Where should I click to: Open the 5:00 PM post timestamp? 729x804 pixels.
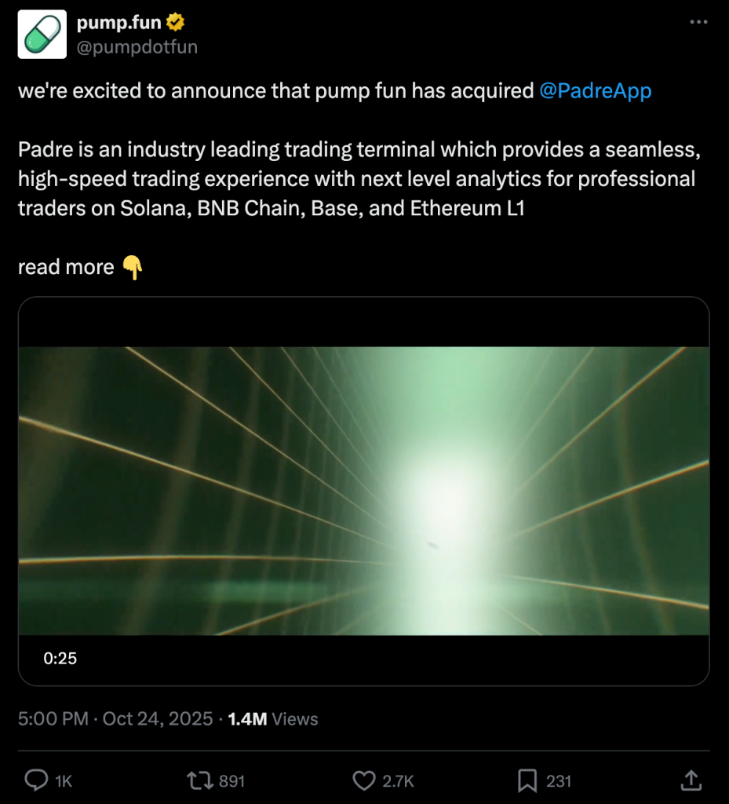point(53,718)
